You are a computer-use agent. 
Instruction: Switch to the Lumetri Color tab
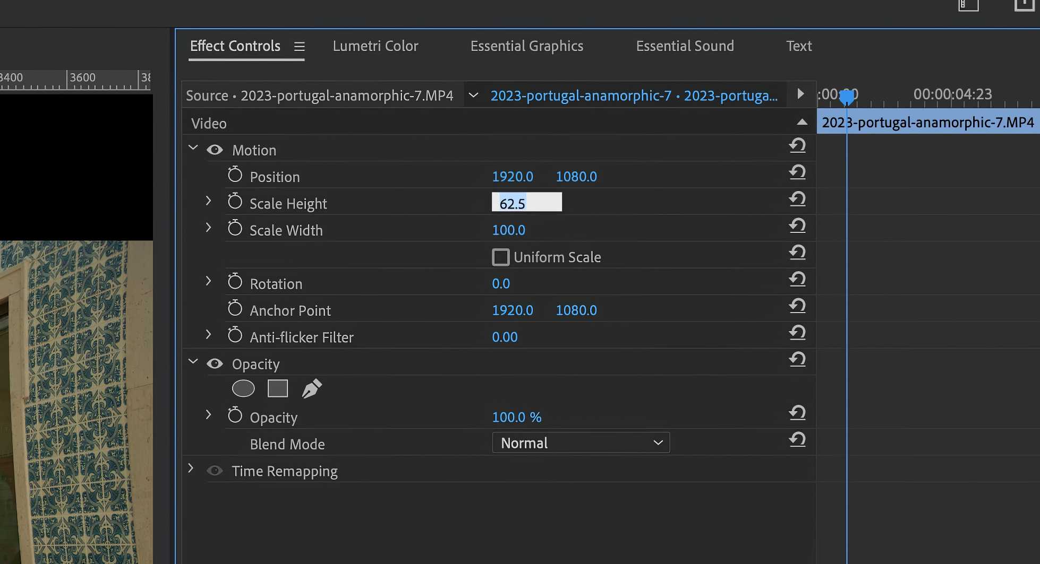375,46
